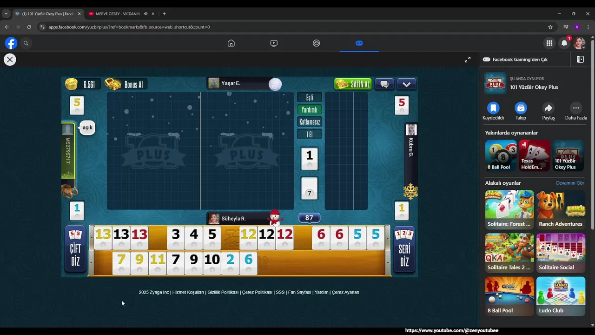
Task: Select black 10 tile on bottom row
Action: pos(212,263)
